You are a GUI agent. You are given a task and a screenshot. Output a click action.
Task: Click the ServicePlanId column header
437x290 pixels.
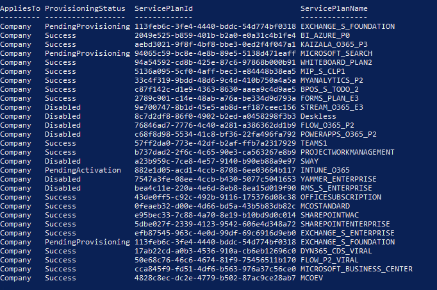click(163, 8)
